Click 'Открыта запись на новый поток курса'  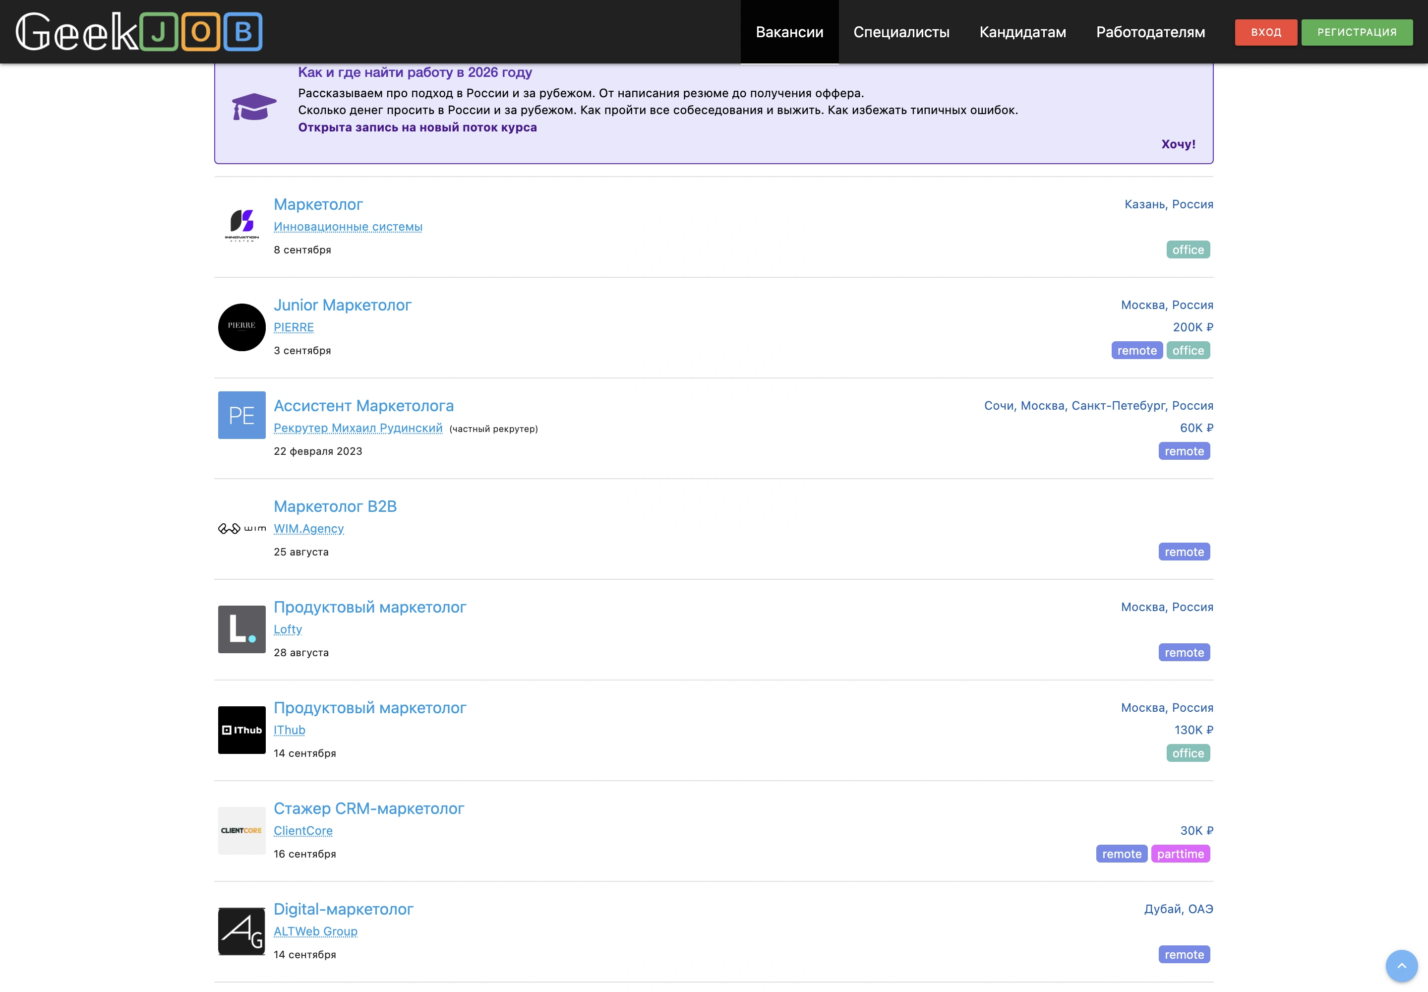417,127
